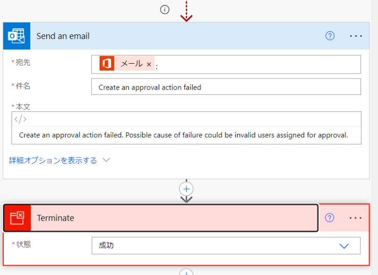Open help for Send an email action
Image resolution: width=378 pixels, height=275 pixels.
point(330,36)
